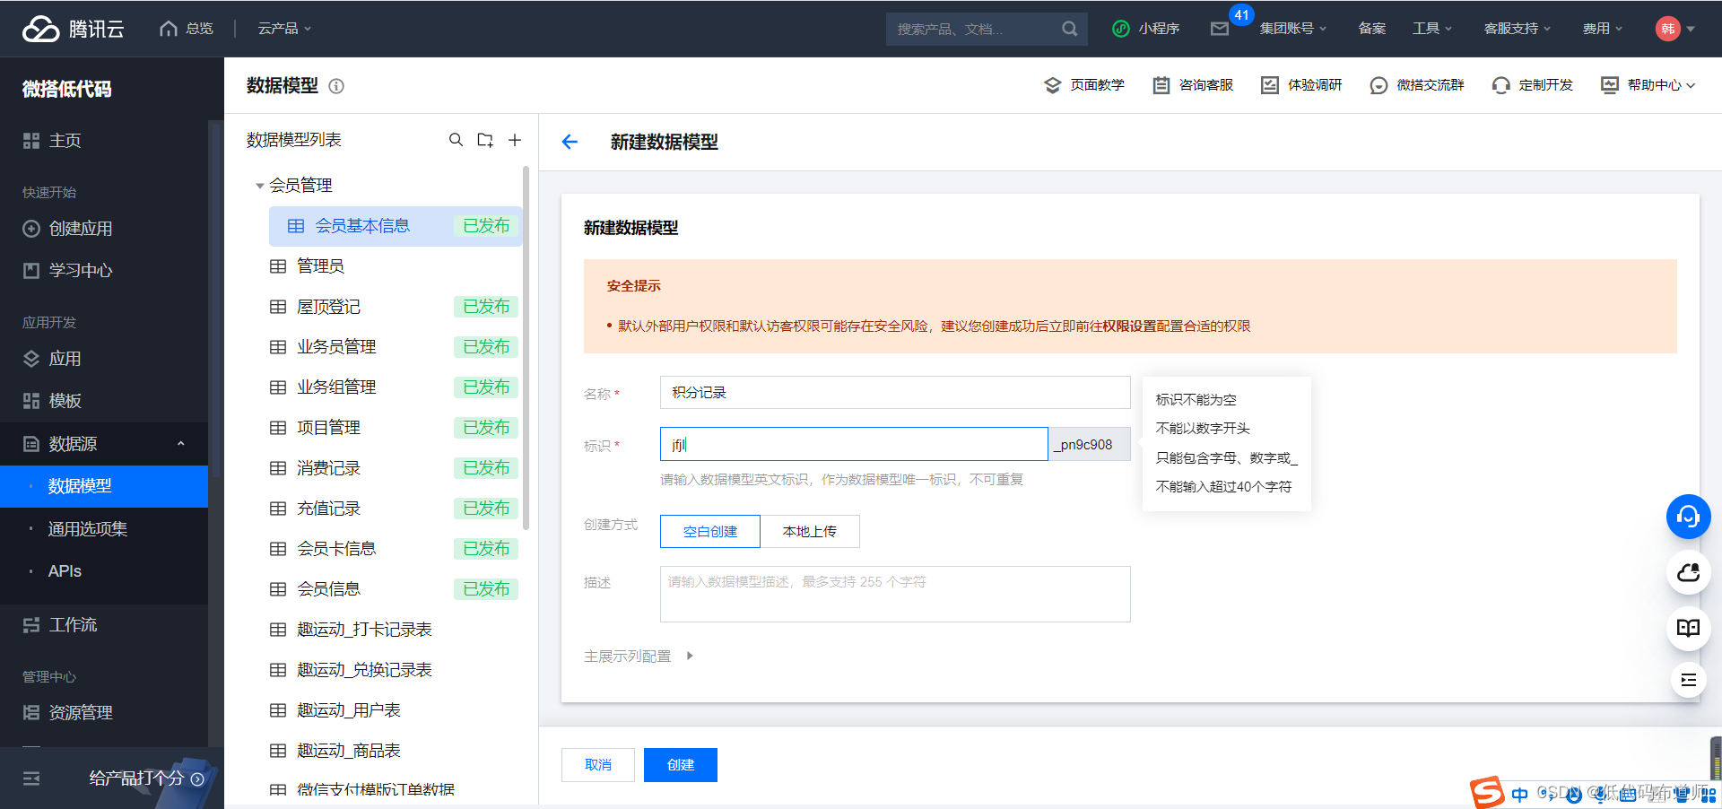Collapse the 会员管理 tree group

(260, 186)
